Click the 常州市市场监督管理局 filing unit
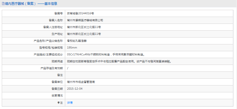 81,82
